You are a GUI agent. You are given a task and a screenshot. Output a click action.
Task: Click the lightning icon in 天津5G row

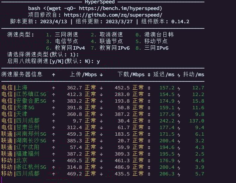point(179,108)
